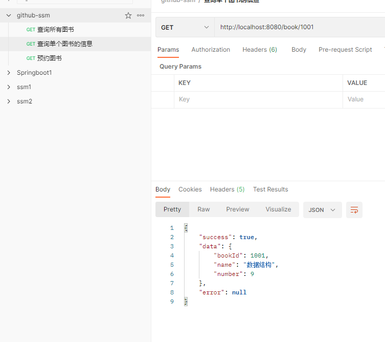Open github-ssm collection more options menu
The image size is (385, 342).
point(141,15)
